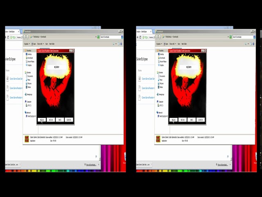Image resolution: width=262 pixels, height=197 pixels.
Task: Click OS (C:) drive icon in right-copy sidebar
Action: (158, 105)
